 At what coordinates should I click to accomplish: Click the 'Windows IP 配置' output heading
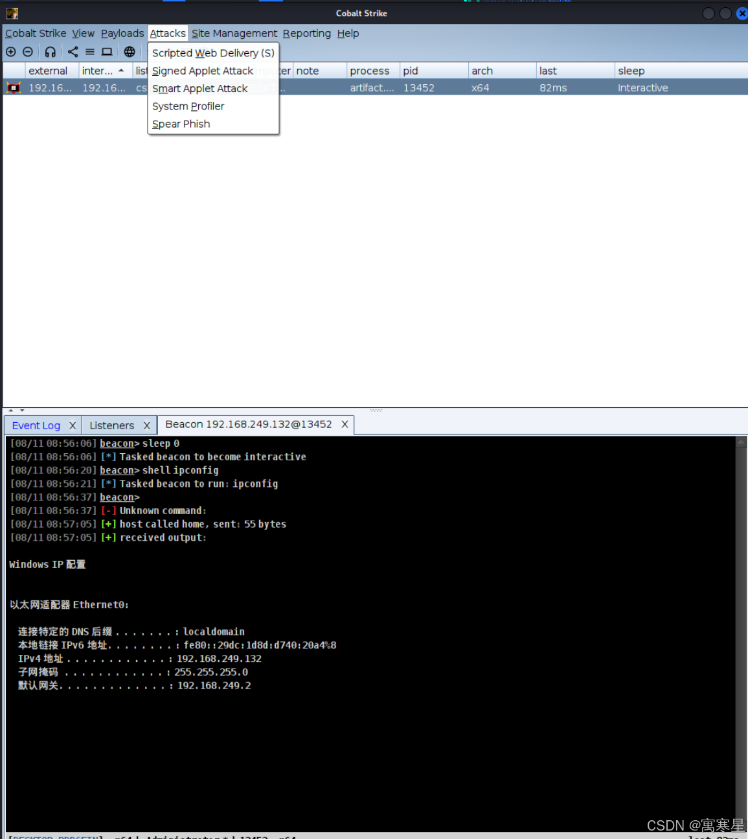[47, 565]
